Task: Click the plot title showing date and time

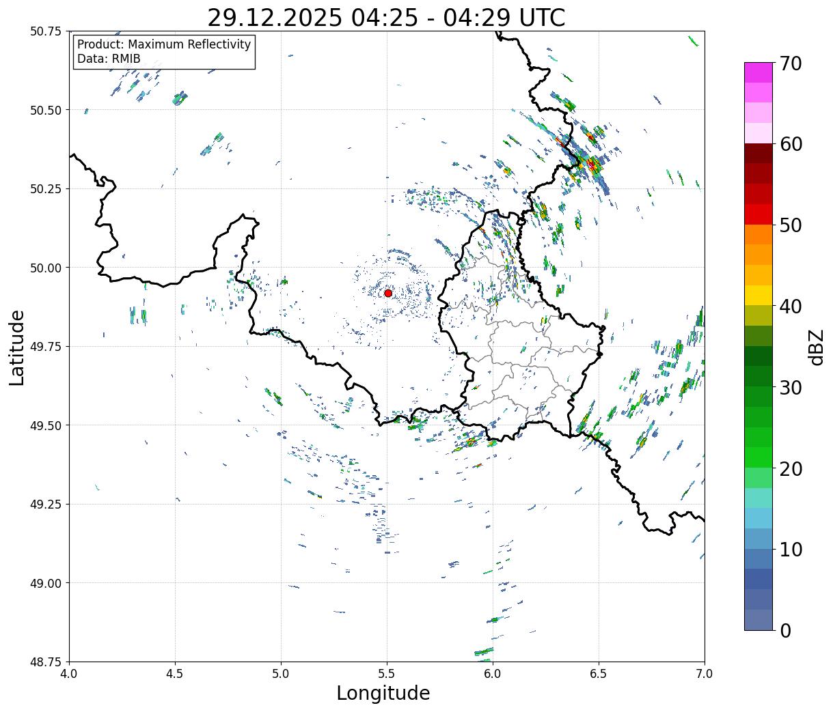Action: [386, 17]
